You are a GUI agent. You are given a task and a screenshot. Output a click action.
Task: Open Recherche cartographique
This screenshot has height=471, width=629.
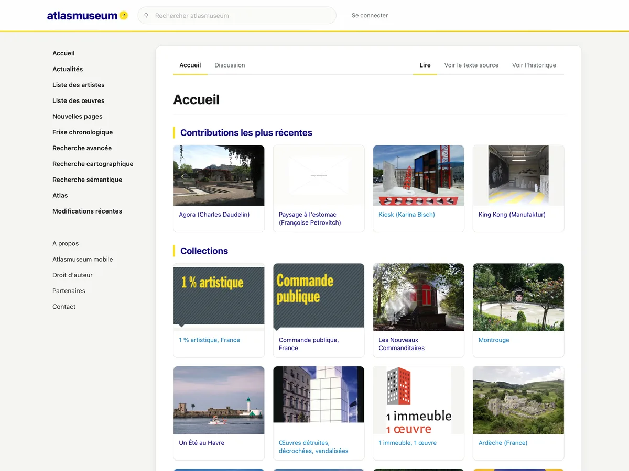click(x=93, y=164)
